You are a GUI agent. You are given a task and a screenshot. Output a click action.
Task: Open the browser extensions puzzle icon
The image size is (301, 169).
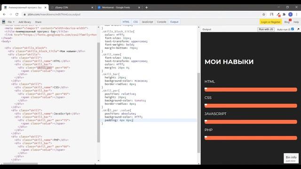[x=284, y=15]
